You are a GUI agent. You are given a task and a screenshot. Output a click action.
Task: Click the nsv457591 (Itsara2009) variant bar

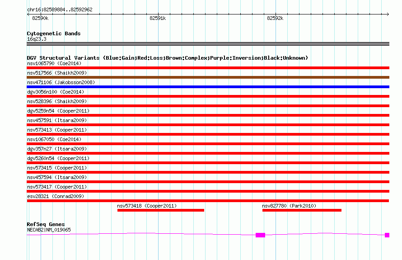(208, 125)
